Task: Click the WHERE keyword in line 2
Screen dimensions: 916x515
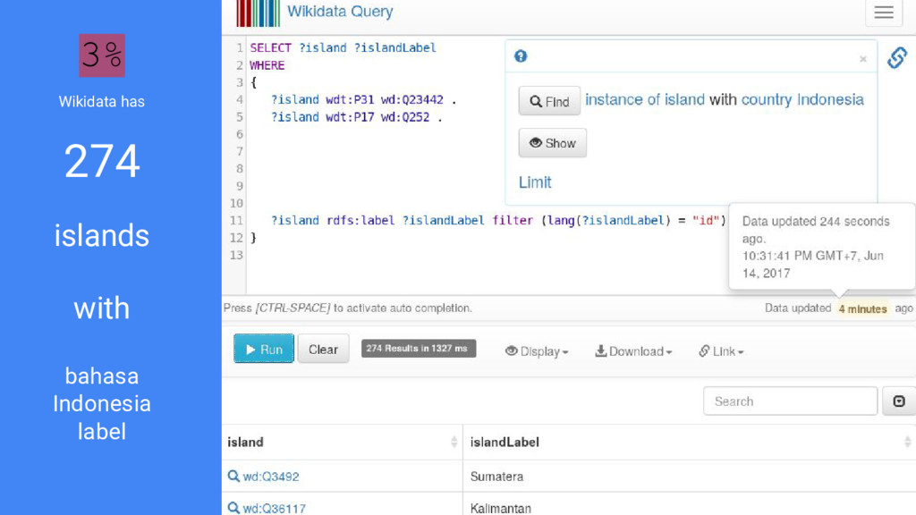Action: pos(267,65)
